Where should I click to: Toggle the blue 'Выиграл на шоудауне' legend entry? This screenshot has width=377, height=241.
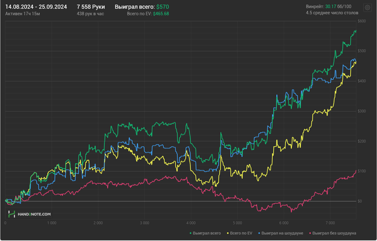[x=281, y=233]
